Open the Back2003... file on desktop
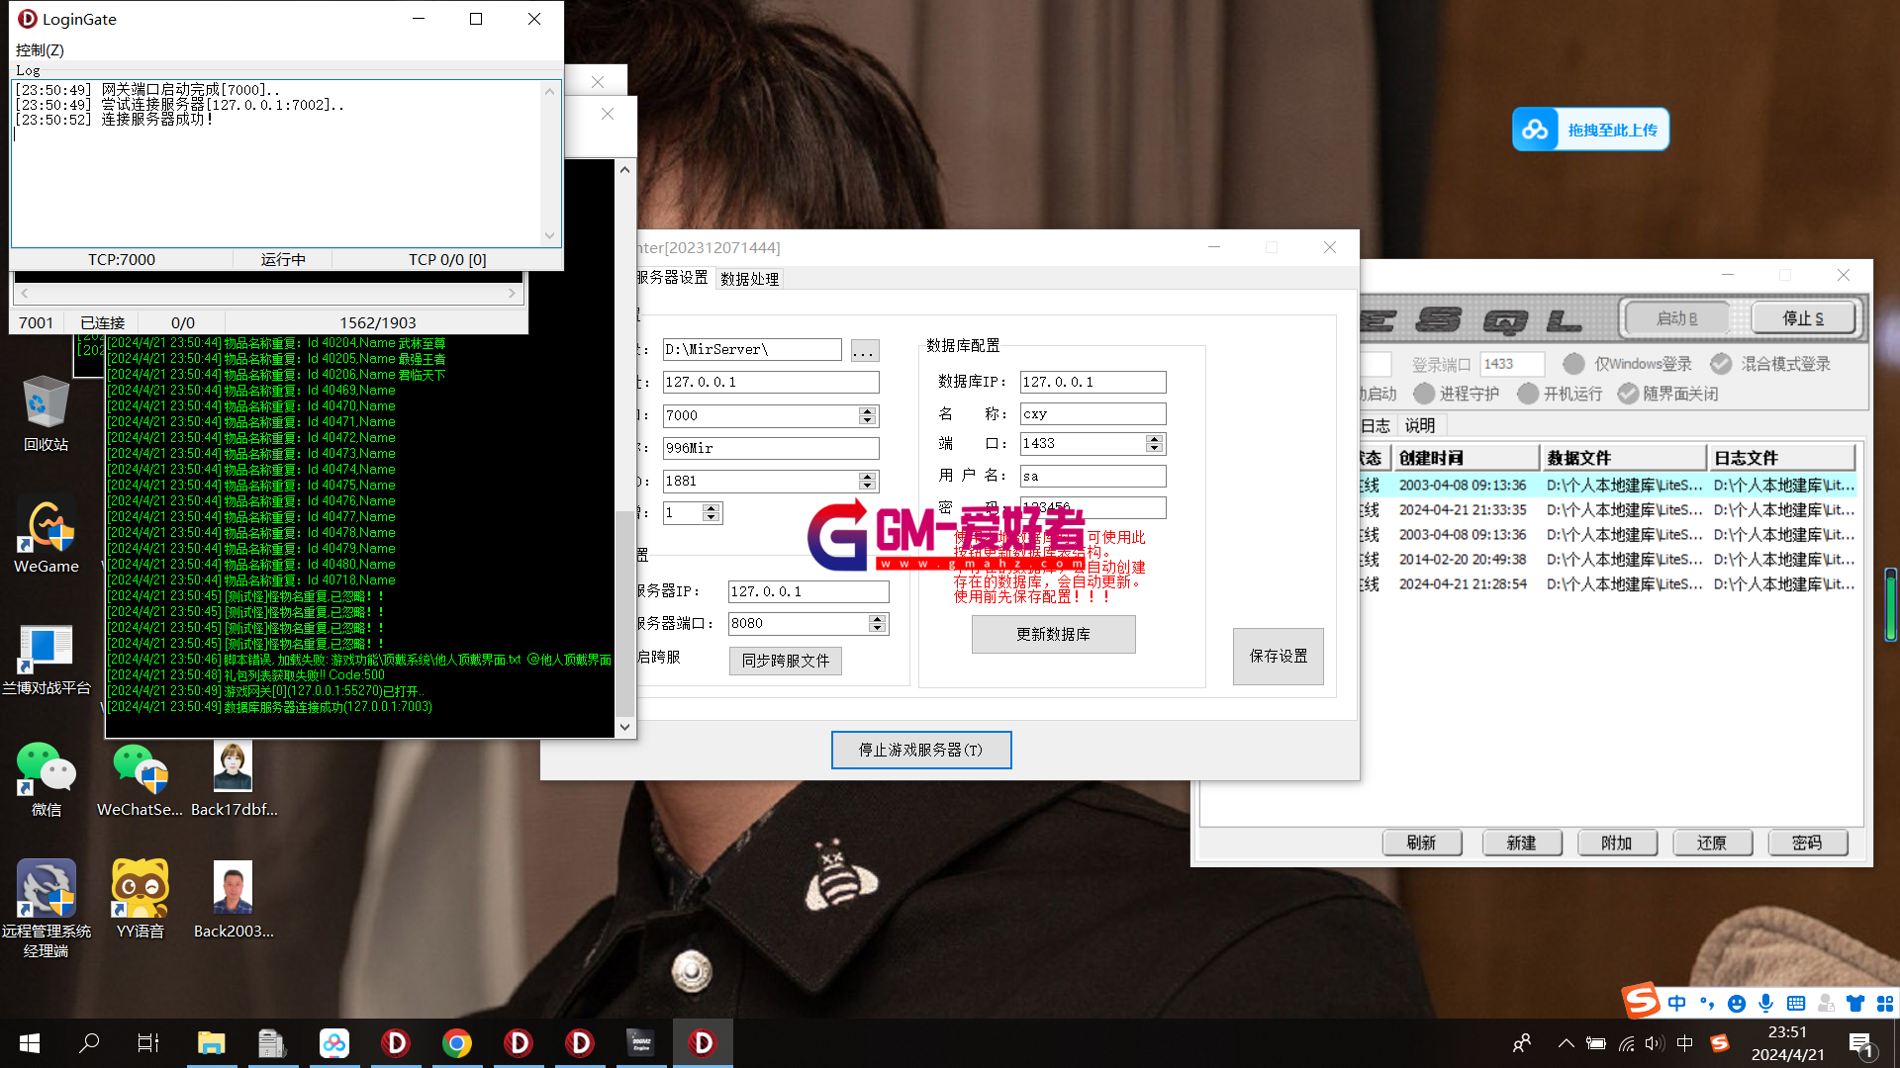The width and height of the screenshot is (1900, 1068). point(234,898)
